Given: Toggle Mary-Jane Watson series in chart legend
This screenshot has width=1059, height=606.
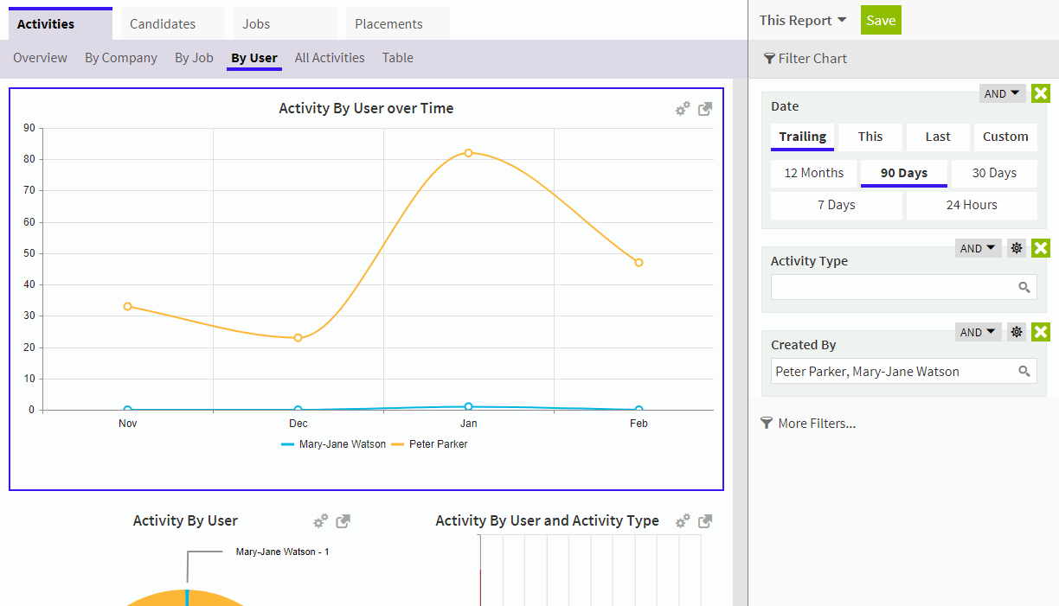Looking at the screenshot, I should [334, 444].
